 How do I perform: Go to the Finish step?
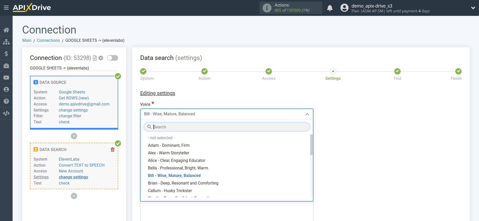point(458,71)
